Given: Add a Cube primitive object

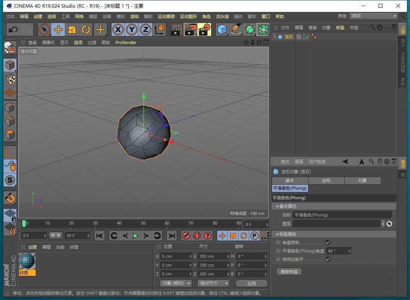Looking at the screenshot, I should point(222,30).
